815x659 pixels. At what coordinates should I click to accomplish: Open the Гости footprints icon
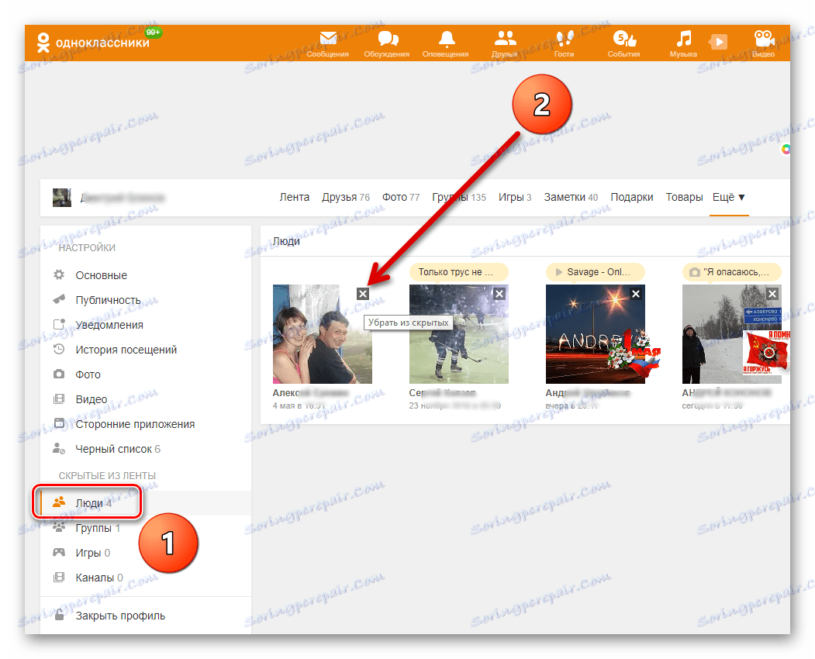[x=564, y=43]
